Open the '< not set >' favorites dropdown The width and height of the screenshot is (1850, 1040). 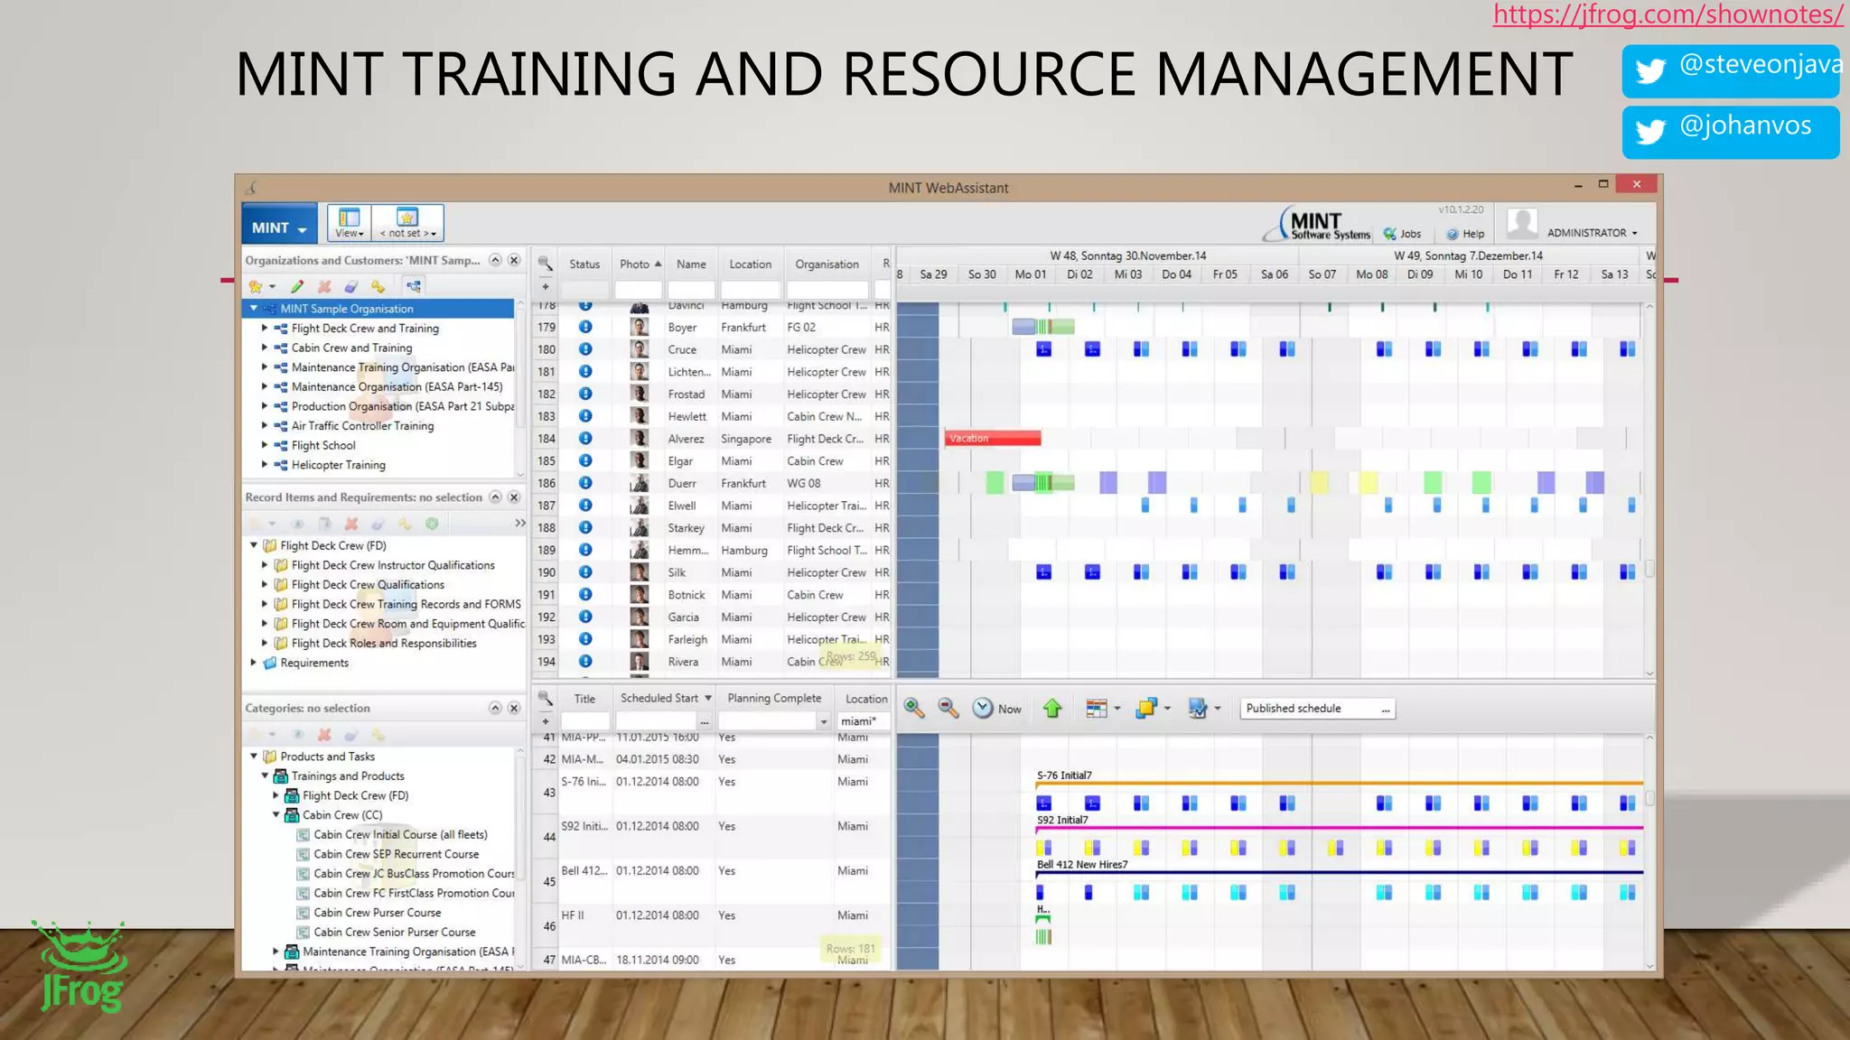point(407,222)
